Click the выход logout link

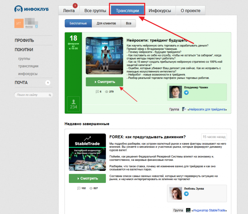click(x=29, y=26)
